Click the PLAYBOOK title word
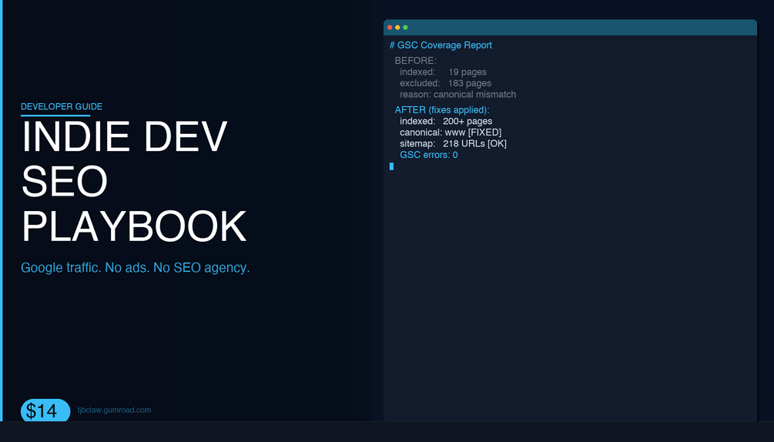This screenshot has width=774, height=442. click(134, 226)
